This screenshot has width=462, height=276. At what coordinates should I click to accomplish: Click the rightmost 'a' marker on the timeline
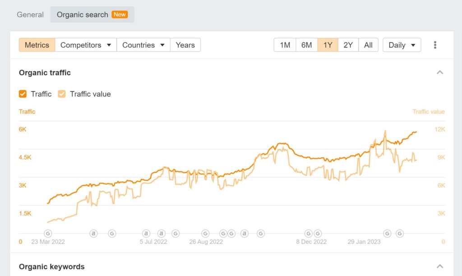point(244,234)
